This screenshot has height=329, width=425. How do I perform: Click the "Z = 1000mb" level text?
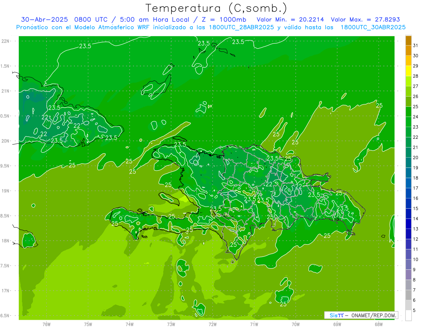pyautogui.click(x=224, y=20)
